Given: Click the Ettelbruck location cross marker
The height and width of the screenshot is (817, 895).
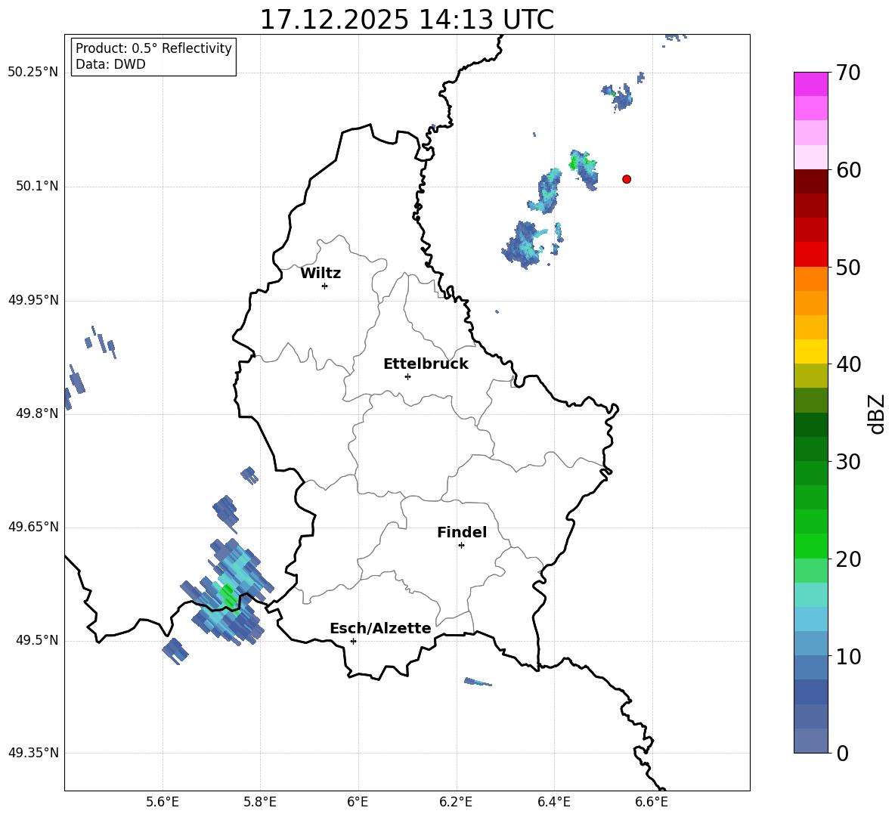Looking at the screenshot, I should pyautogui.click(x=407, y=376).
